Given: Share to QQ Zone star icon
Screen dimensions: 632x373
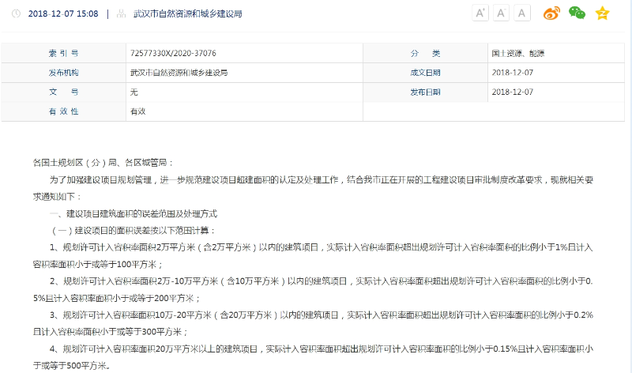Looking at the screenshot, I should pyautogui.click(x=602, y=13).
